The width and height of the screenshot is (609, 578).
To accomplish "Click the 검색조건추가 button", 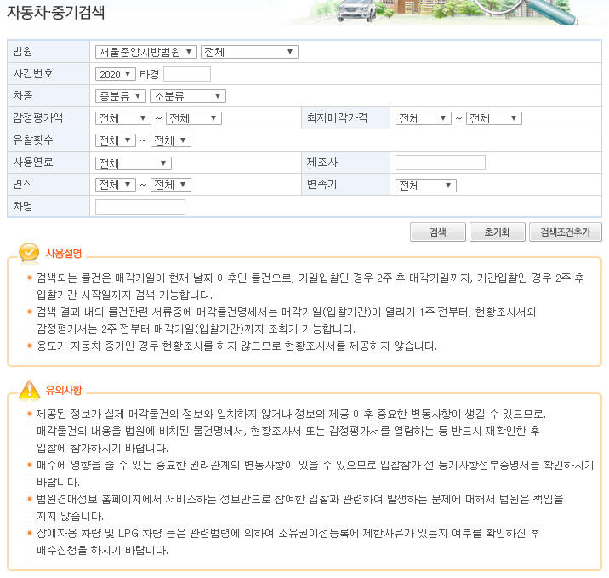I will [x=566, y=232].
